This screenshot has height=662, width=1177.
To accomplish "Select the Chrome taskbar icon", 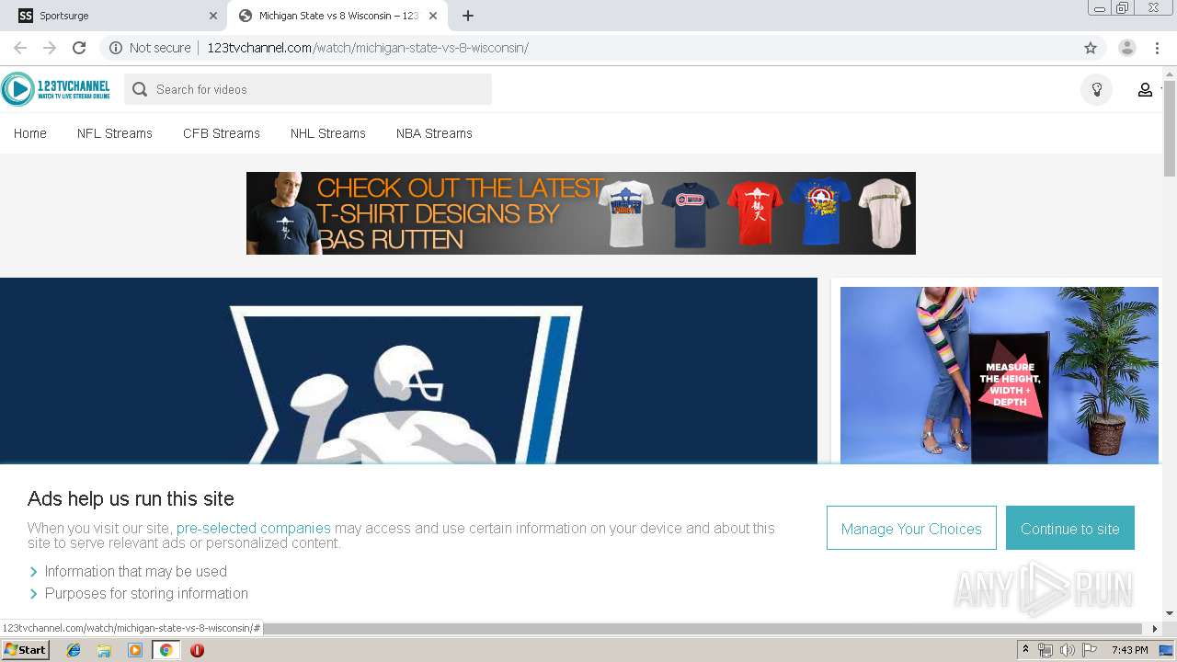I will 166,650.
